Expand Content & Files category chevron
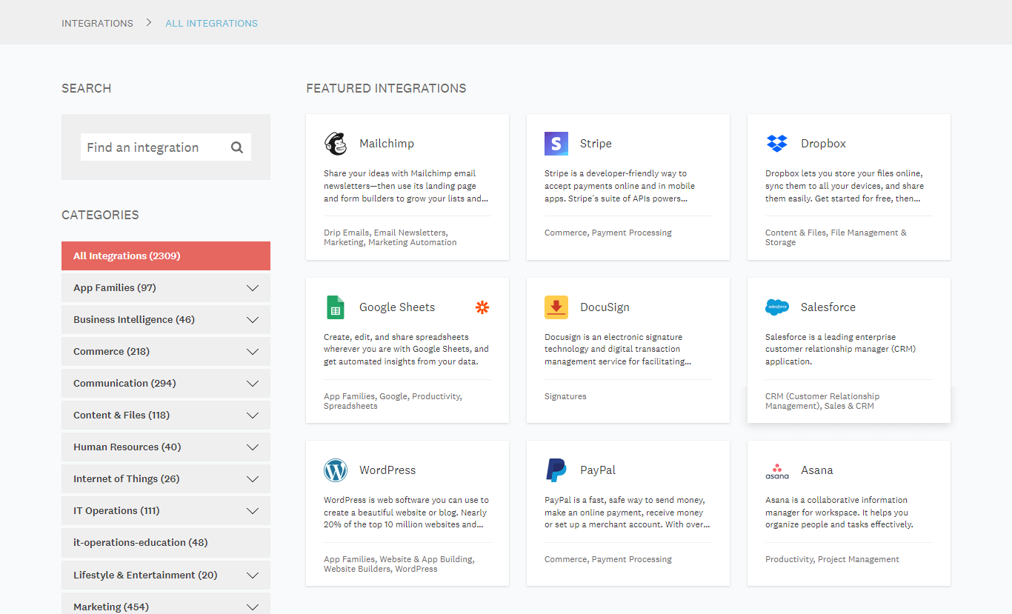 pyautogui.click(x=253, y=416)
